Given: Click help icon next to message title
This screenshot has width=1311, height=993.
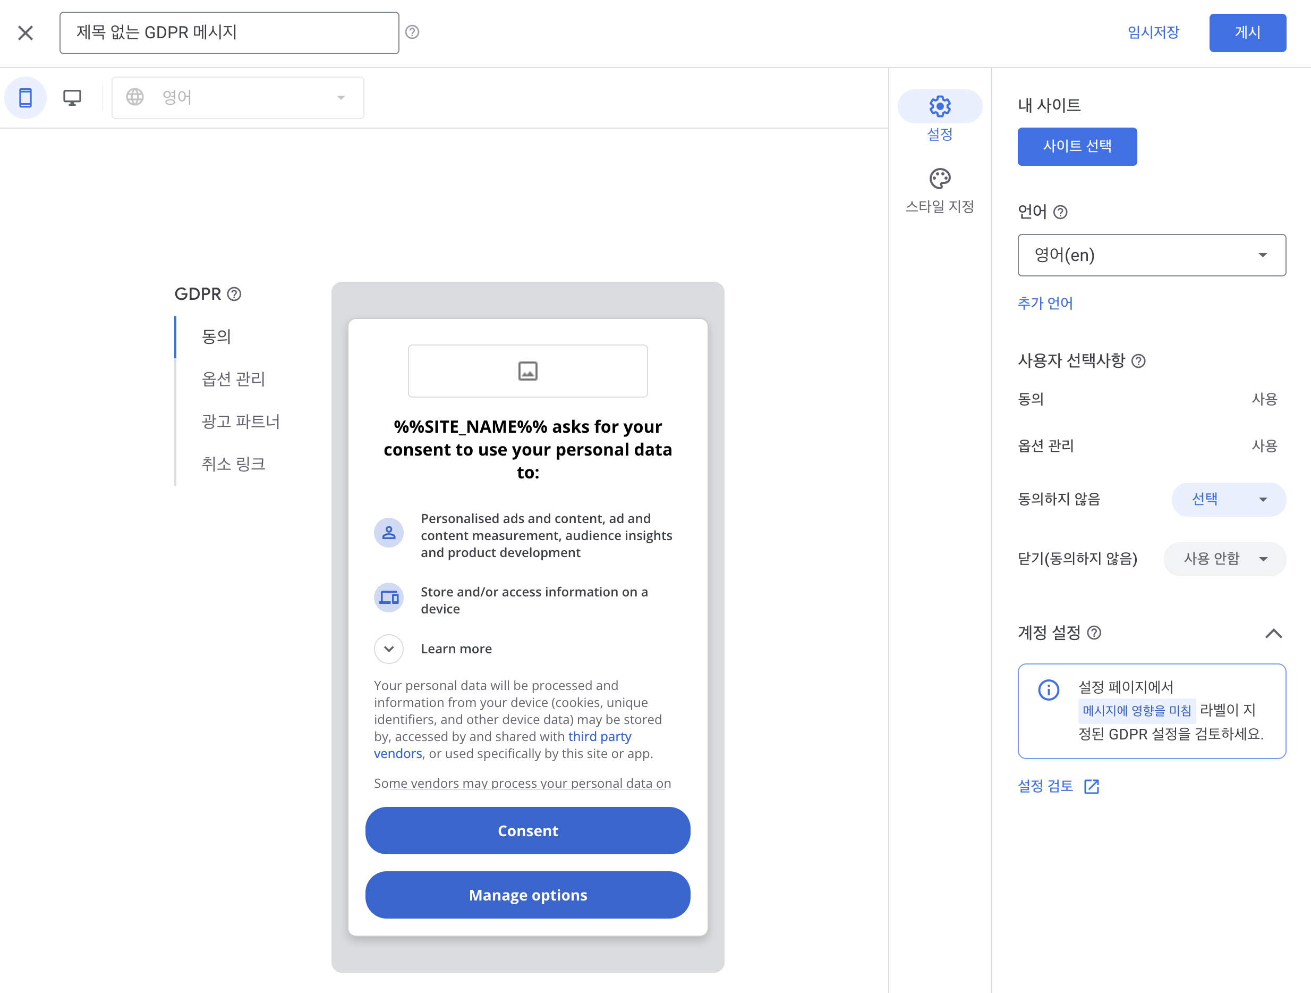Looking at the screenshot, I should pyautogui.click(x=412, y=32).
